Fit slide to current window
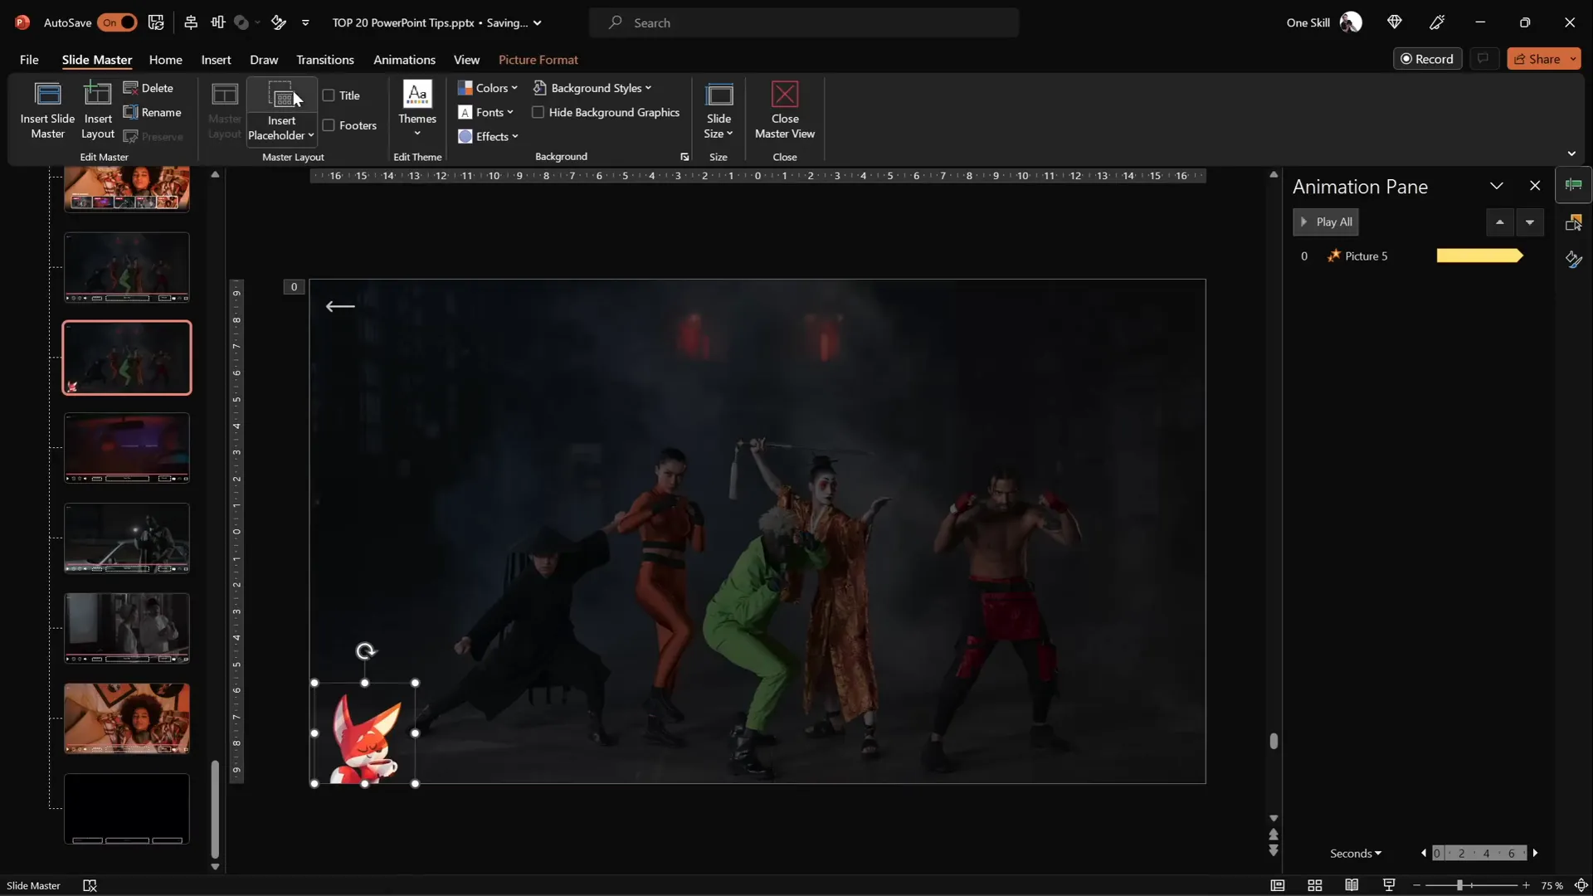 click(1581, 886)
